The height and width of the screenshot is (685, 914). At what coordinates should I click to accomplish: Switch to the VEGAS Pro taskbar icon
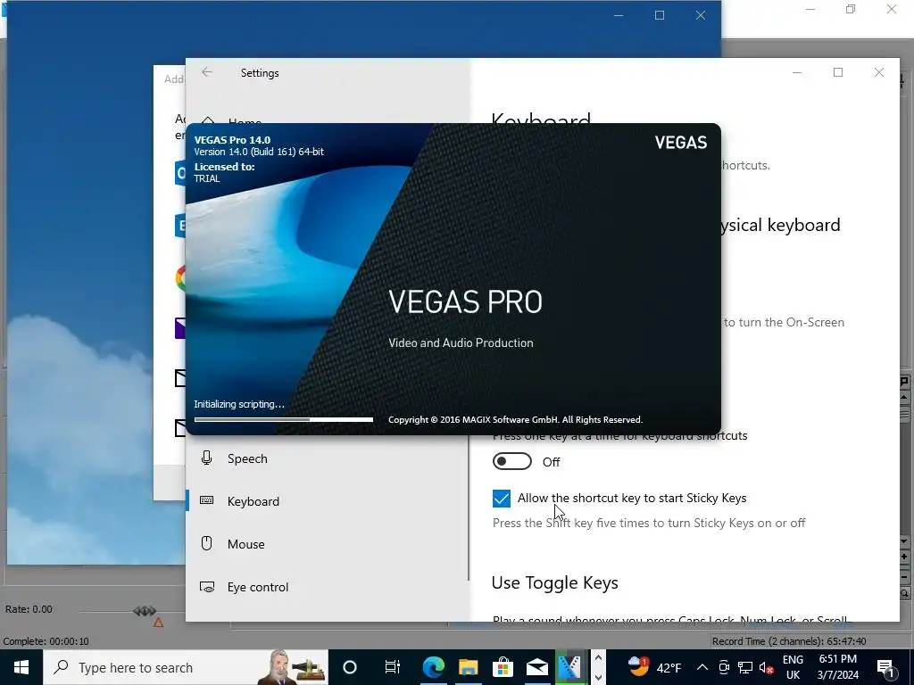coord(570,667)
